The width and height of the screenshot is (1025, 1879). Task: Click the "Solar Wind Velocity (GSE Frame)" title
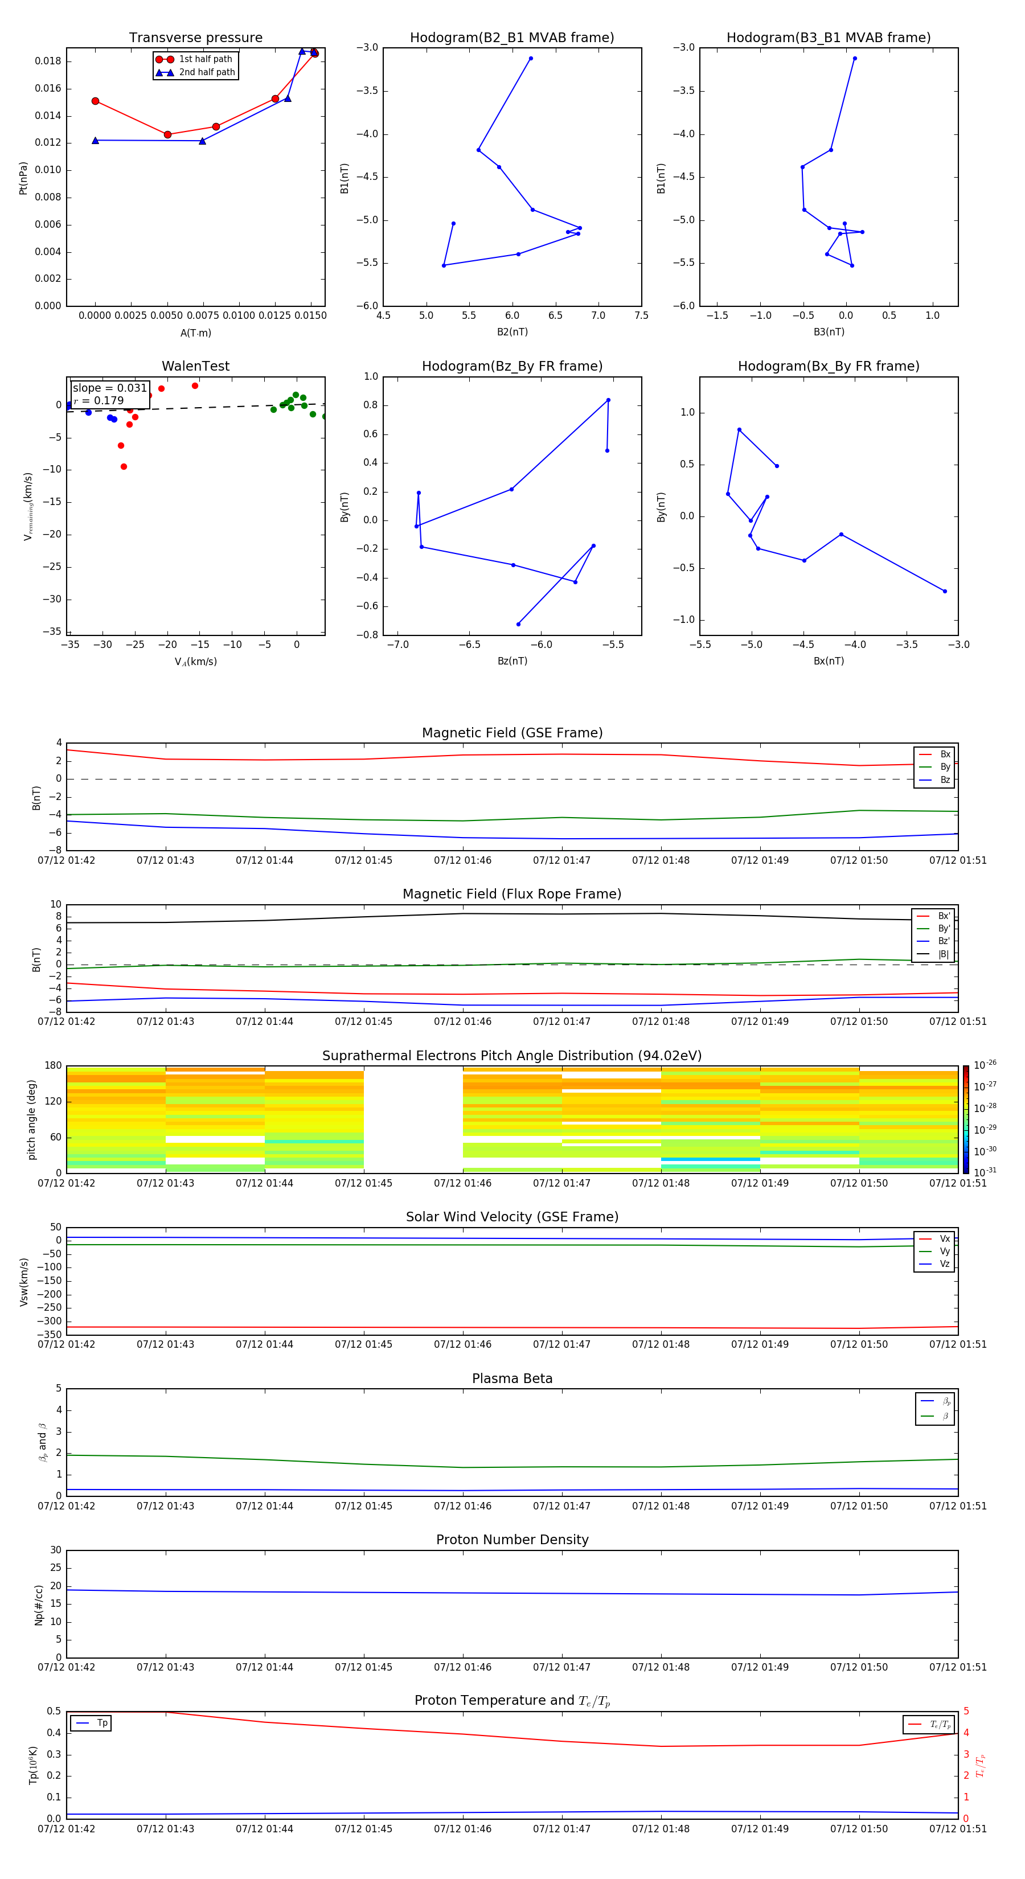pyautogui.click(x=512, y=1217)
